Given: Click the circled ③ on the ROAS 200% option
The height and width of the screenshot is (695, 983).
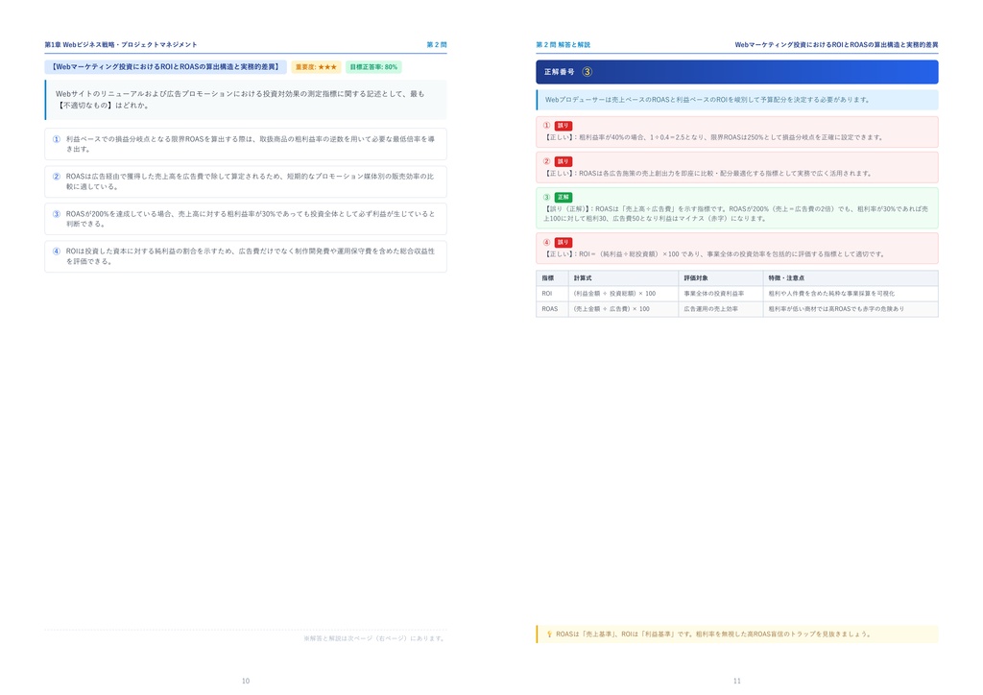Looking at the screenshot, I should (x=57, y=214).
